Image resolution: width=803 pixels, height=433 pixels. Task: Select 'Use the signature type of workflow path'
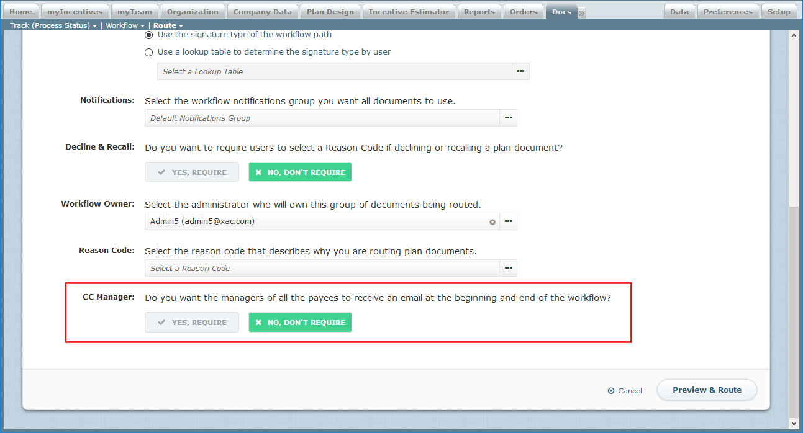coord(149,35)
